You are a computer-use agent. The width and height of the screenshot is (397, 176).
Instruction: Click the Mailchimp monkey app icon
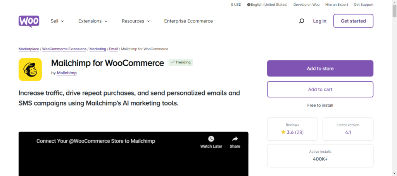30,70
